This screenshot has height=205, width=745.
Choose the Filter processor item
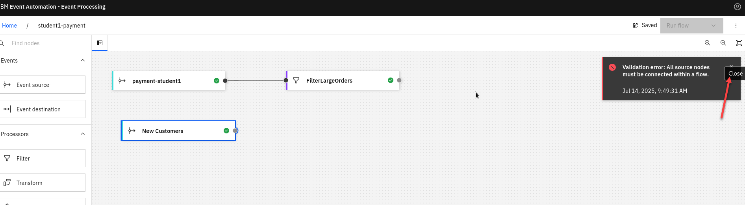tap(43, 158)
